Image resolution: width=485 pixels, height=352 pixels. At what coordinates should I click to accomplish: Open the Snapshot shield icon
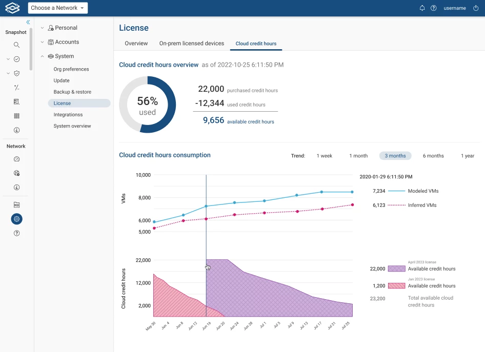17,73
